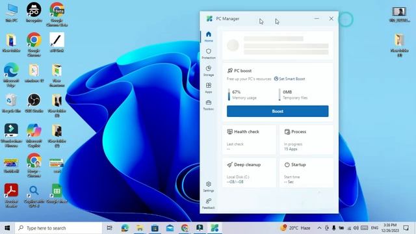Select the Recycle Bin desktop icon
The height and width of the screenshot is (234, 416).
point(11,103)
